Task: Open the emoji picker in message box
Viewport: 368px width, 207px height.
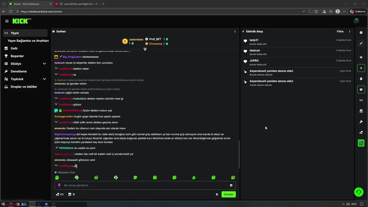Action: 231,185
